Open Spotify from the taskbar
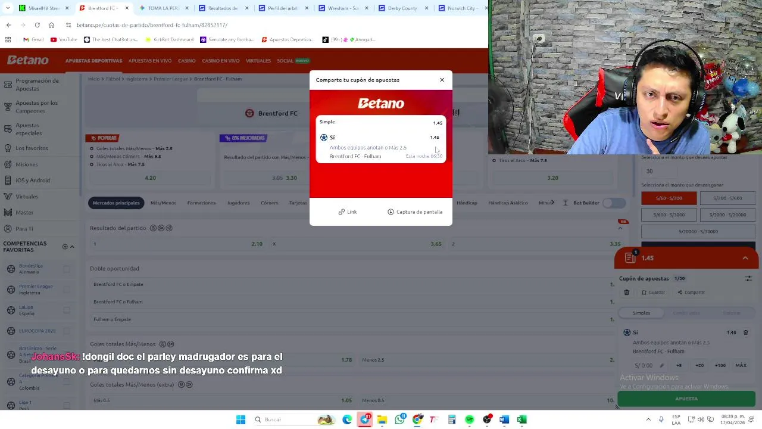The height and width of the screenshot is (429, 762). point(469,419)
